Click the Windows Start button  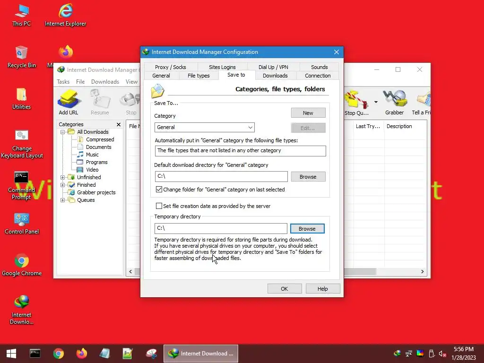tap(11, 354)
